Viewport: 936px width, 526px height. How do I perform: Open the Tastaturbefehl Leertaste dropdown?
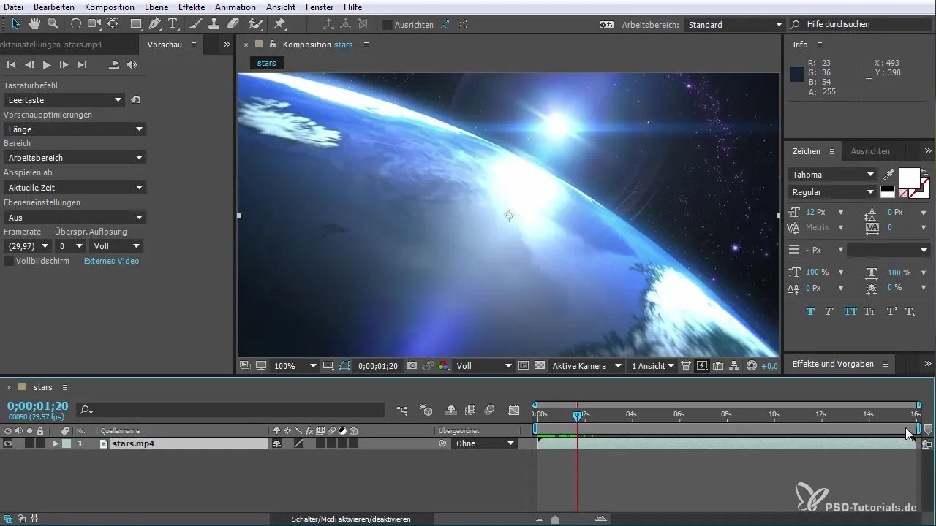64,100
